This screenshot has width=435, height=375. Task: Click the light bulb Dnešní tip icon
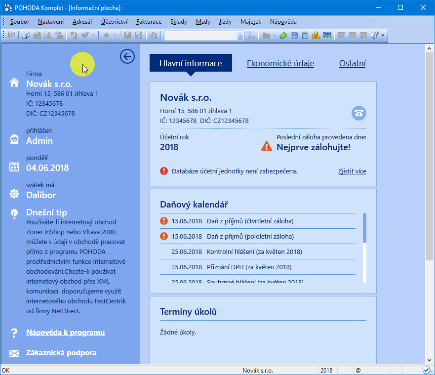click(14, 214)
